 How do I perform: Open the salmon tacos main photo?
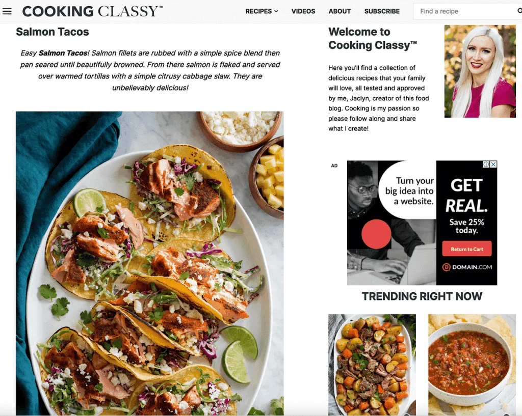(150, 263)
